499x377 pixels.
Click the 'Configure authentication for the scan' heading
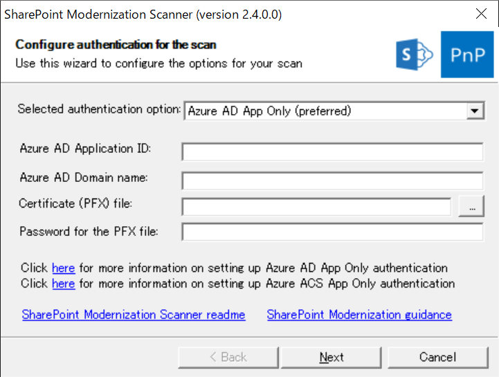click(116, 45)
